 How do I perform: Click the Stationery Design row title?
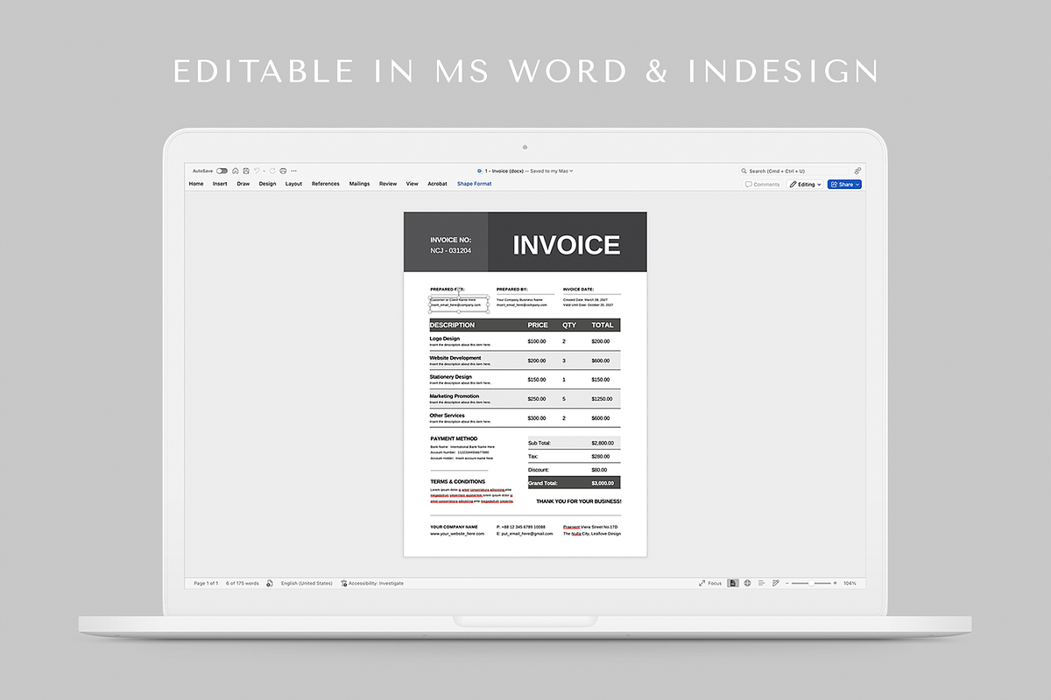(x=450, y=377)
